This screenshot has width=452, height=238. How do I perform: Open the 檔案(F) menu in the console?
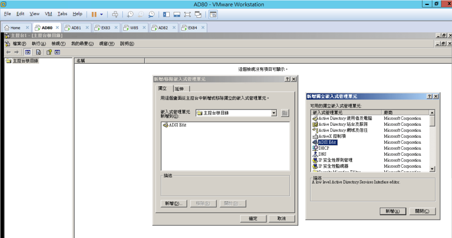coord(19,44)
